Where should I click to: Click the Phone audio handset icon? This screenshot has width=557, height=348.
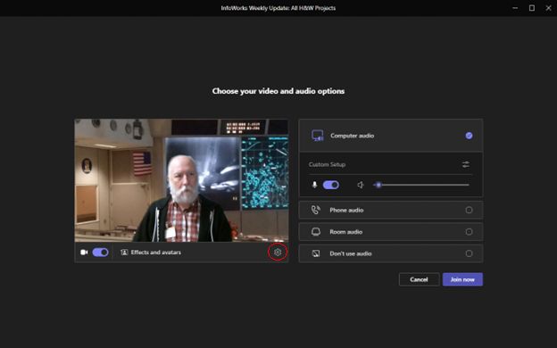[315, 210]
